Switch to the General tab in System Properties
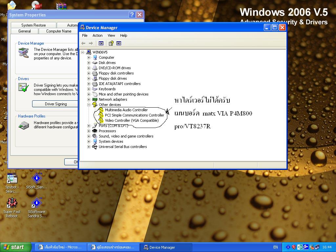 click(x=24, y=31)
